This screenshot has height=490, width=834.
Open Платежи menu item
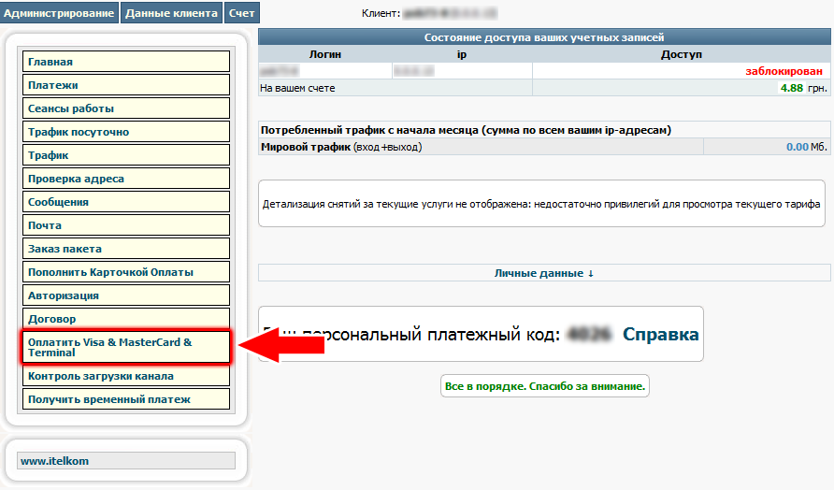pos(125,85)
